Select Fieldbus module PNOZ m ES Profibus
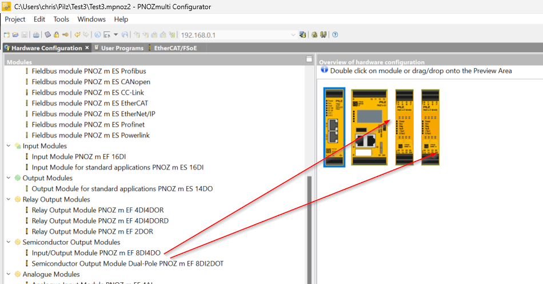Image resolution: width=543 pixels, height=284 pixels. 89,71
